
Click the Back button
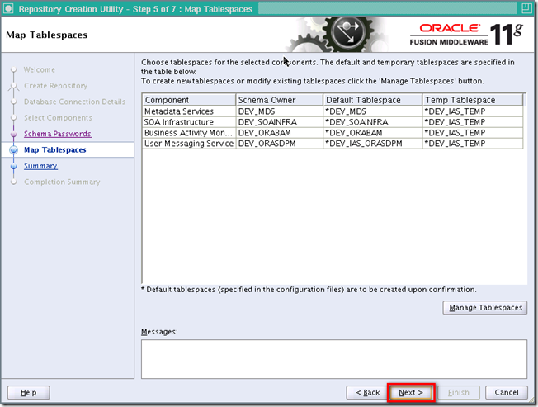367,393
